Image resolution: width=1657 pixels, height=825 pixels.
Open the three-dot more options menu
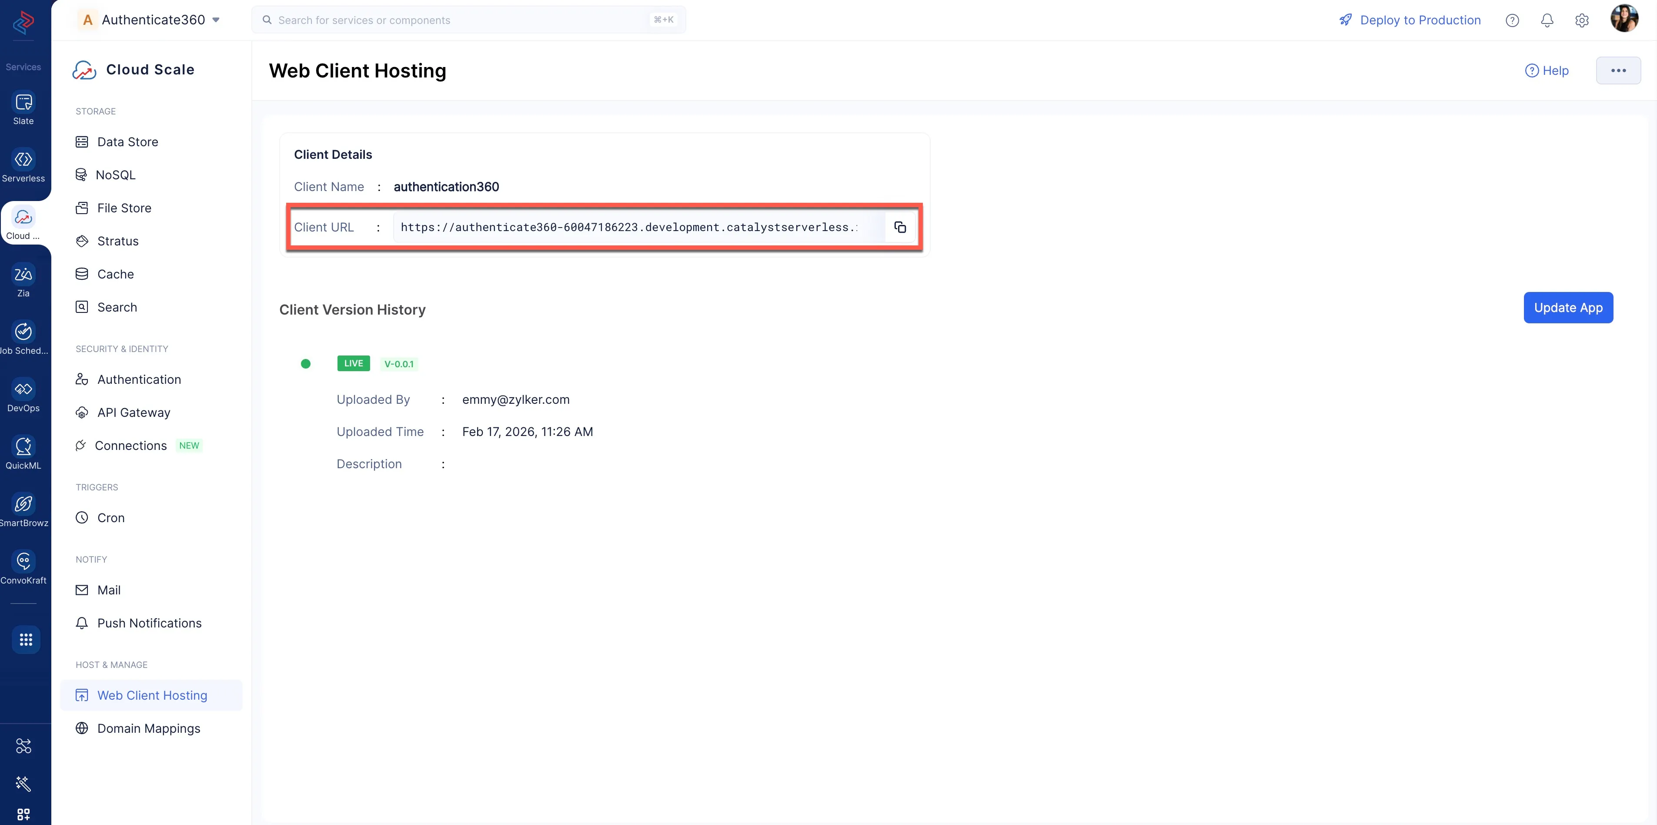tap(1618, 71)
